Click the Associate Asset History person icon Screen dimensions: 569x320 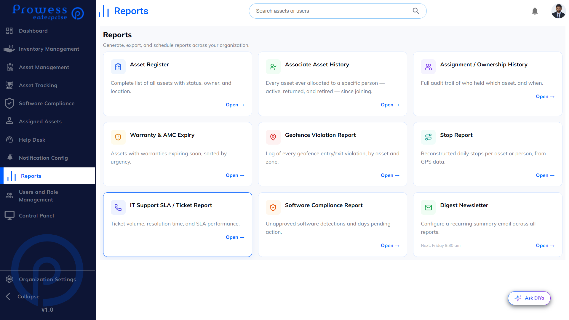point(273,67)
